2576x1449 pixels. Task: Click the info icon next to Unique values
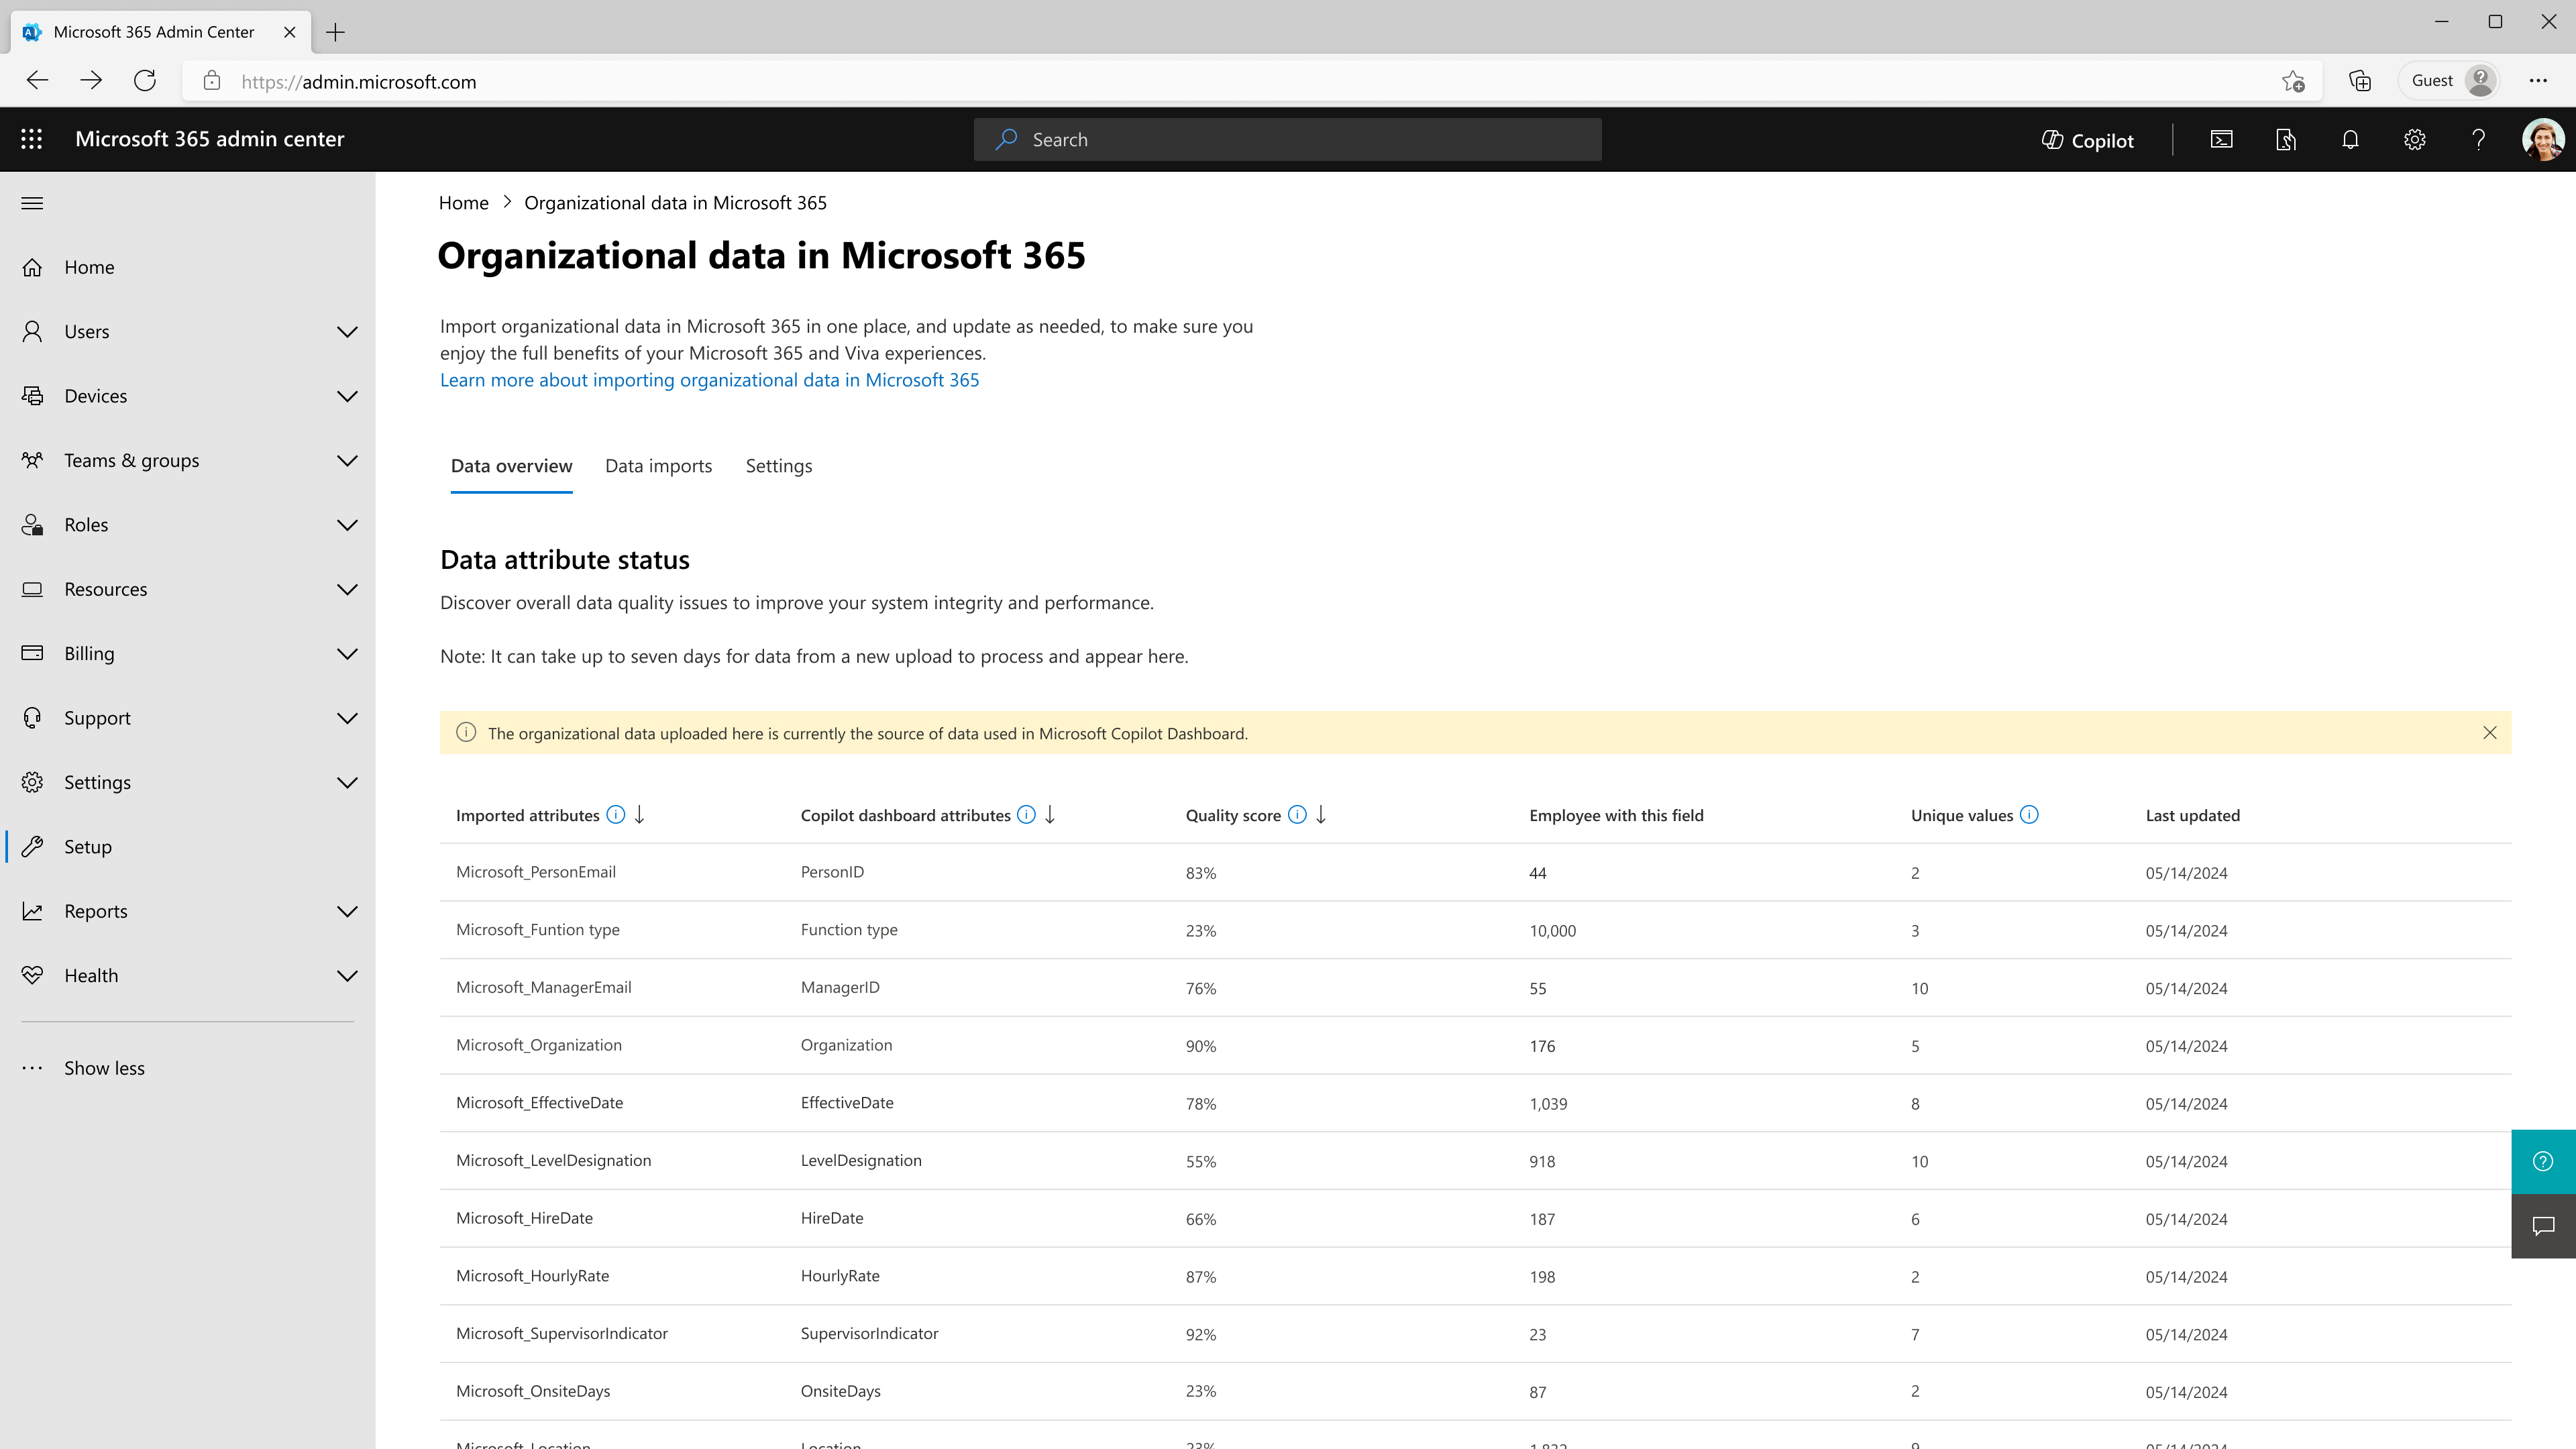[x=2029, y=815]
